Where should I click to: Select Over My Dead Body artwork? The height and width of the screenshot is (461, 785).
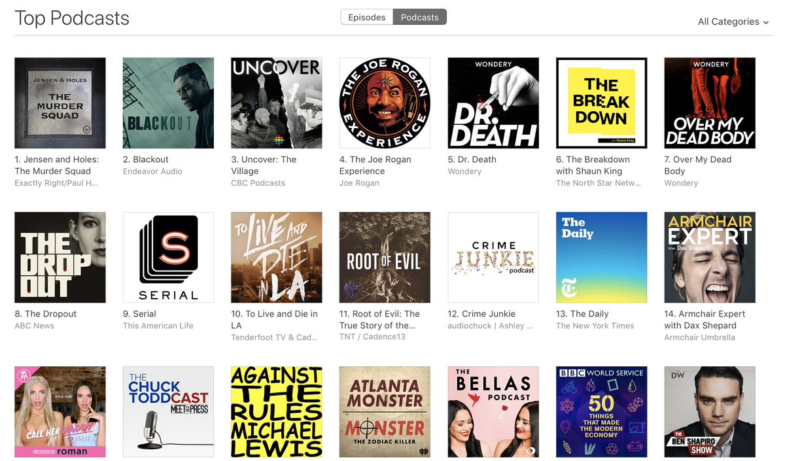[x=710, y=103]
